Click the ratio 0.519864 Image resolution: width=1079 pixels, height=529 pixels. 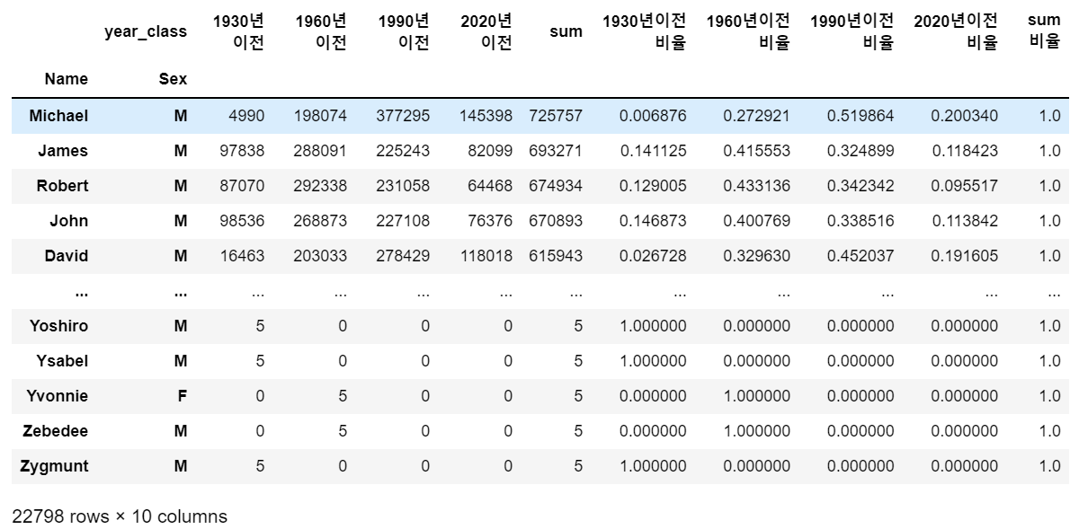tap(861, 116)
